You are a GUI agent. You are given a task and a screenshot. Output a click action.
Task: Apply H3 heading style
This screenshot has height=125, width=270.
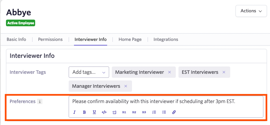(144, 112)
